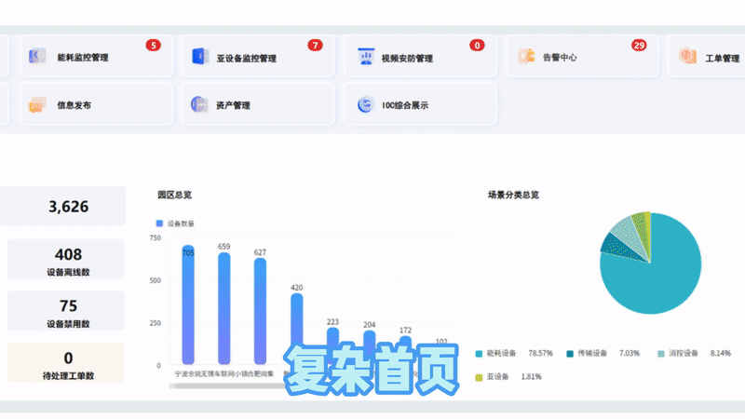Click the IOC综合展示 label
The width and height of the screenshot is (745, 419).
click(x=405, y=105)
